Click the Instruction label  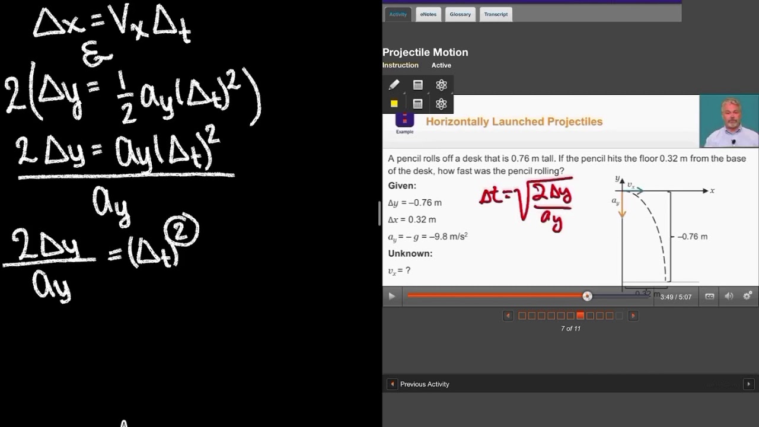(400, 65)
